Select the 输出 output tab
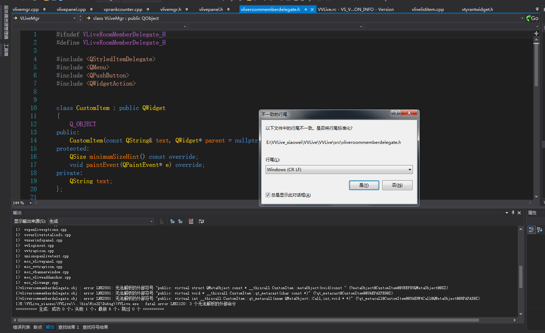 click(x=50, y=327)
